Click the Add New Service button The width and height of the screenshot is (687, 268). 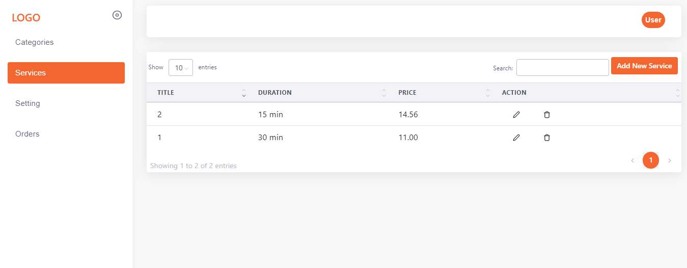pyautogui.click(x=644, y=66)
